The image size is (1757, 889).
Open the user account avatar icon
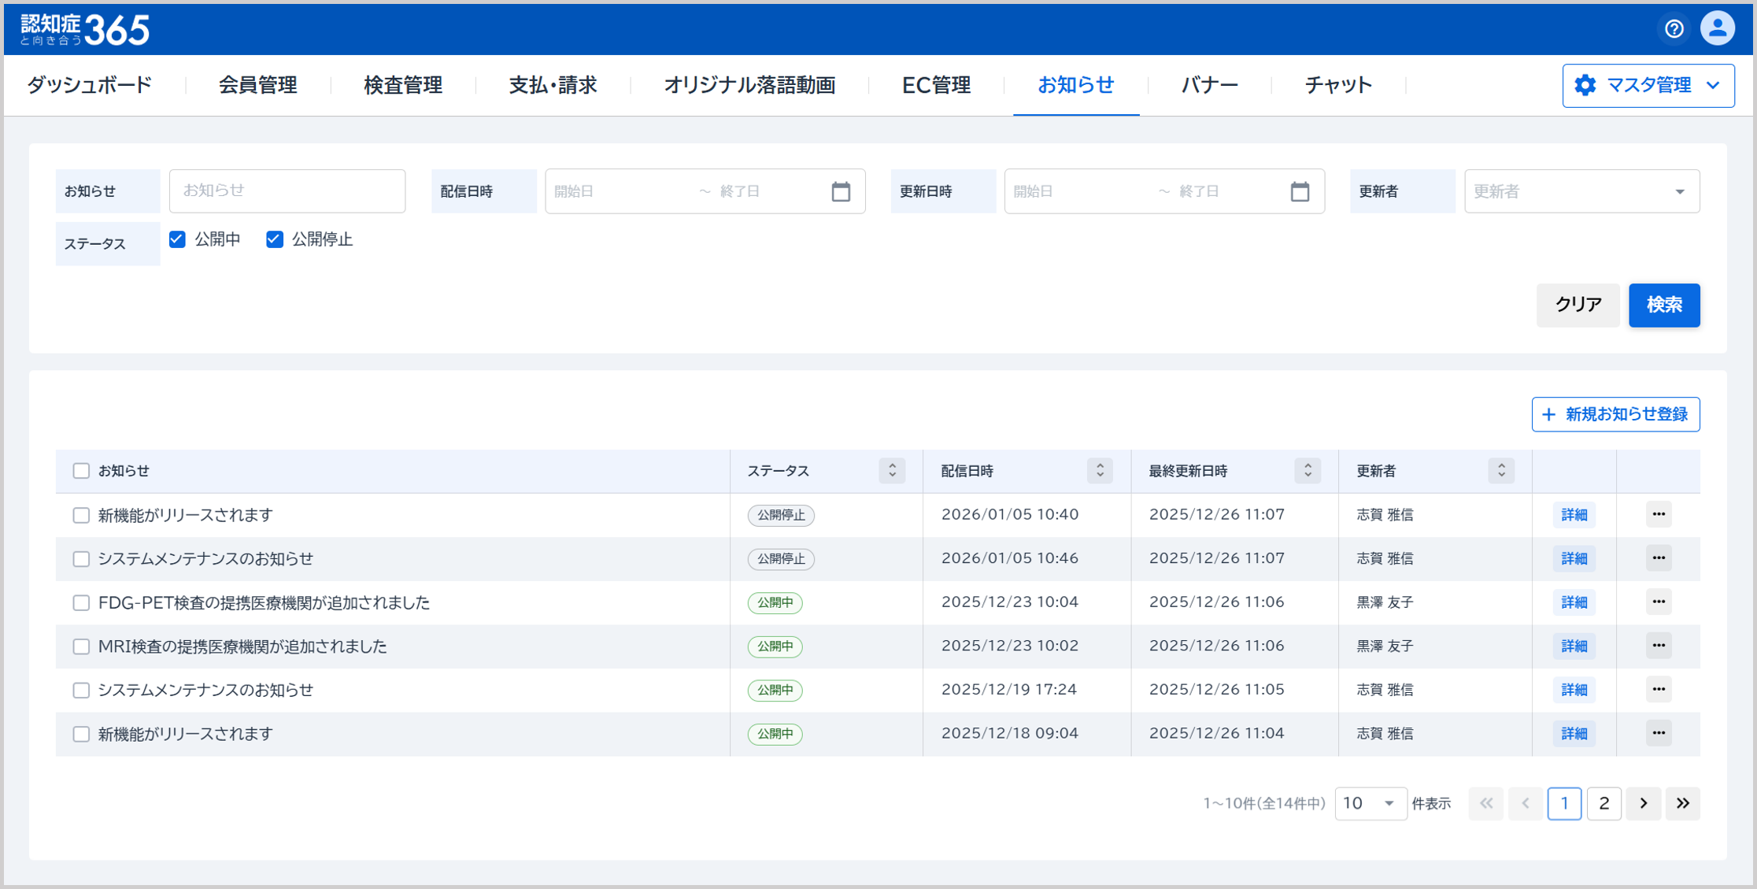point(1717,29)
